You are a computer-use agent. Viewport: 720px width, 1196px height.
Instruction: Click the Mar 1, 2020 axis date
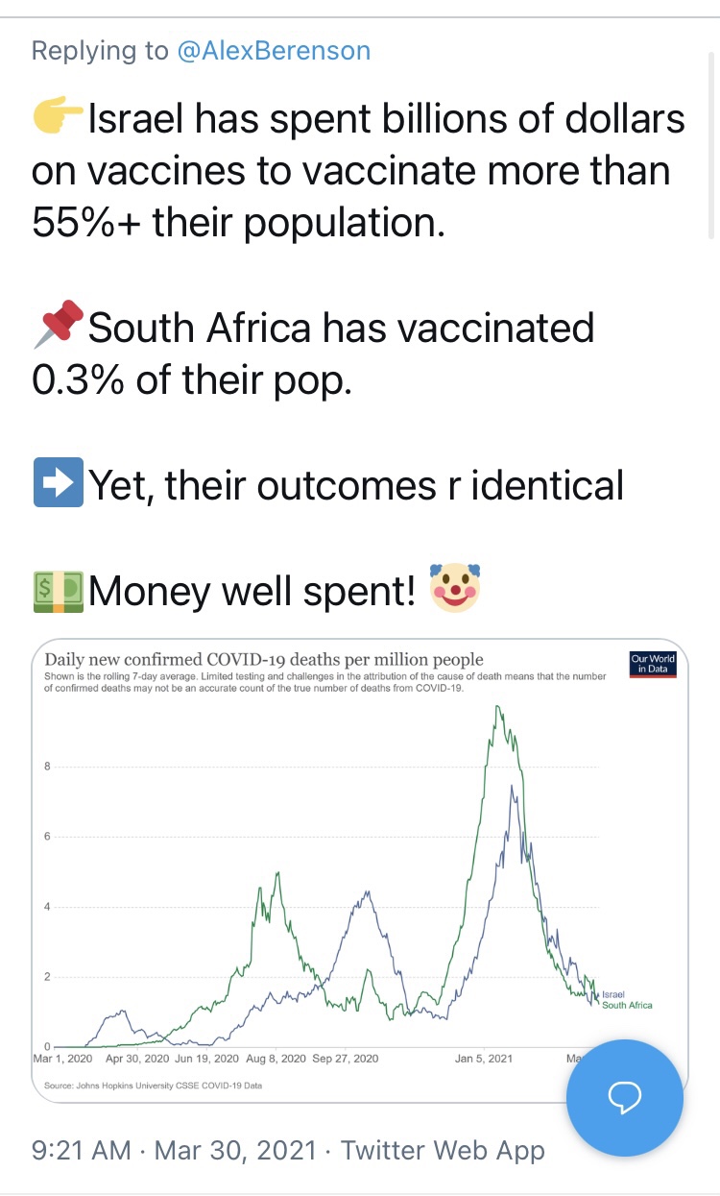click(x=65, y=1059)
